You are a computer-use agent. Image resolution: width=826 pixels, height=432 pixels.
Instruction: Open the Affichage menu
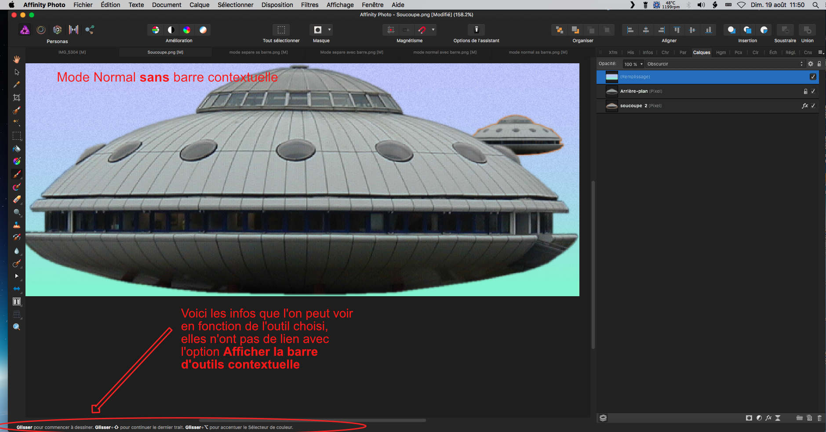tap(340, 5)
